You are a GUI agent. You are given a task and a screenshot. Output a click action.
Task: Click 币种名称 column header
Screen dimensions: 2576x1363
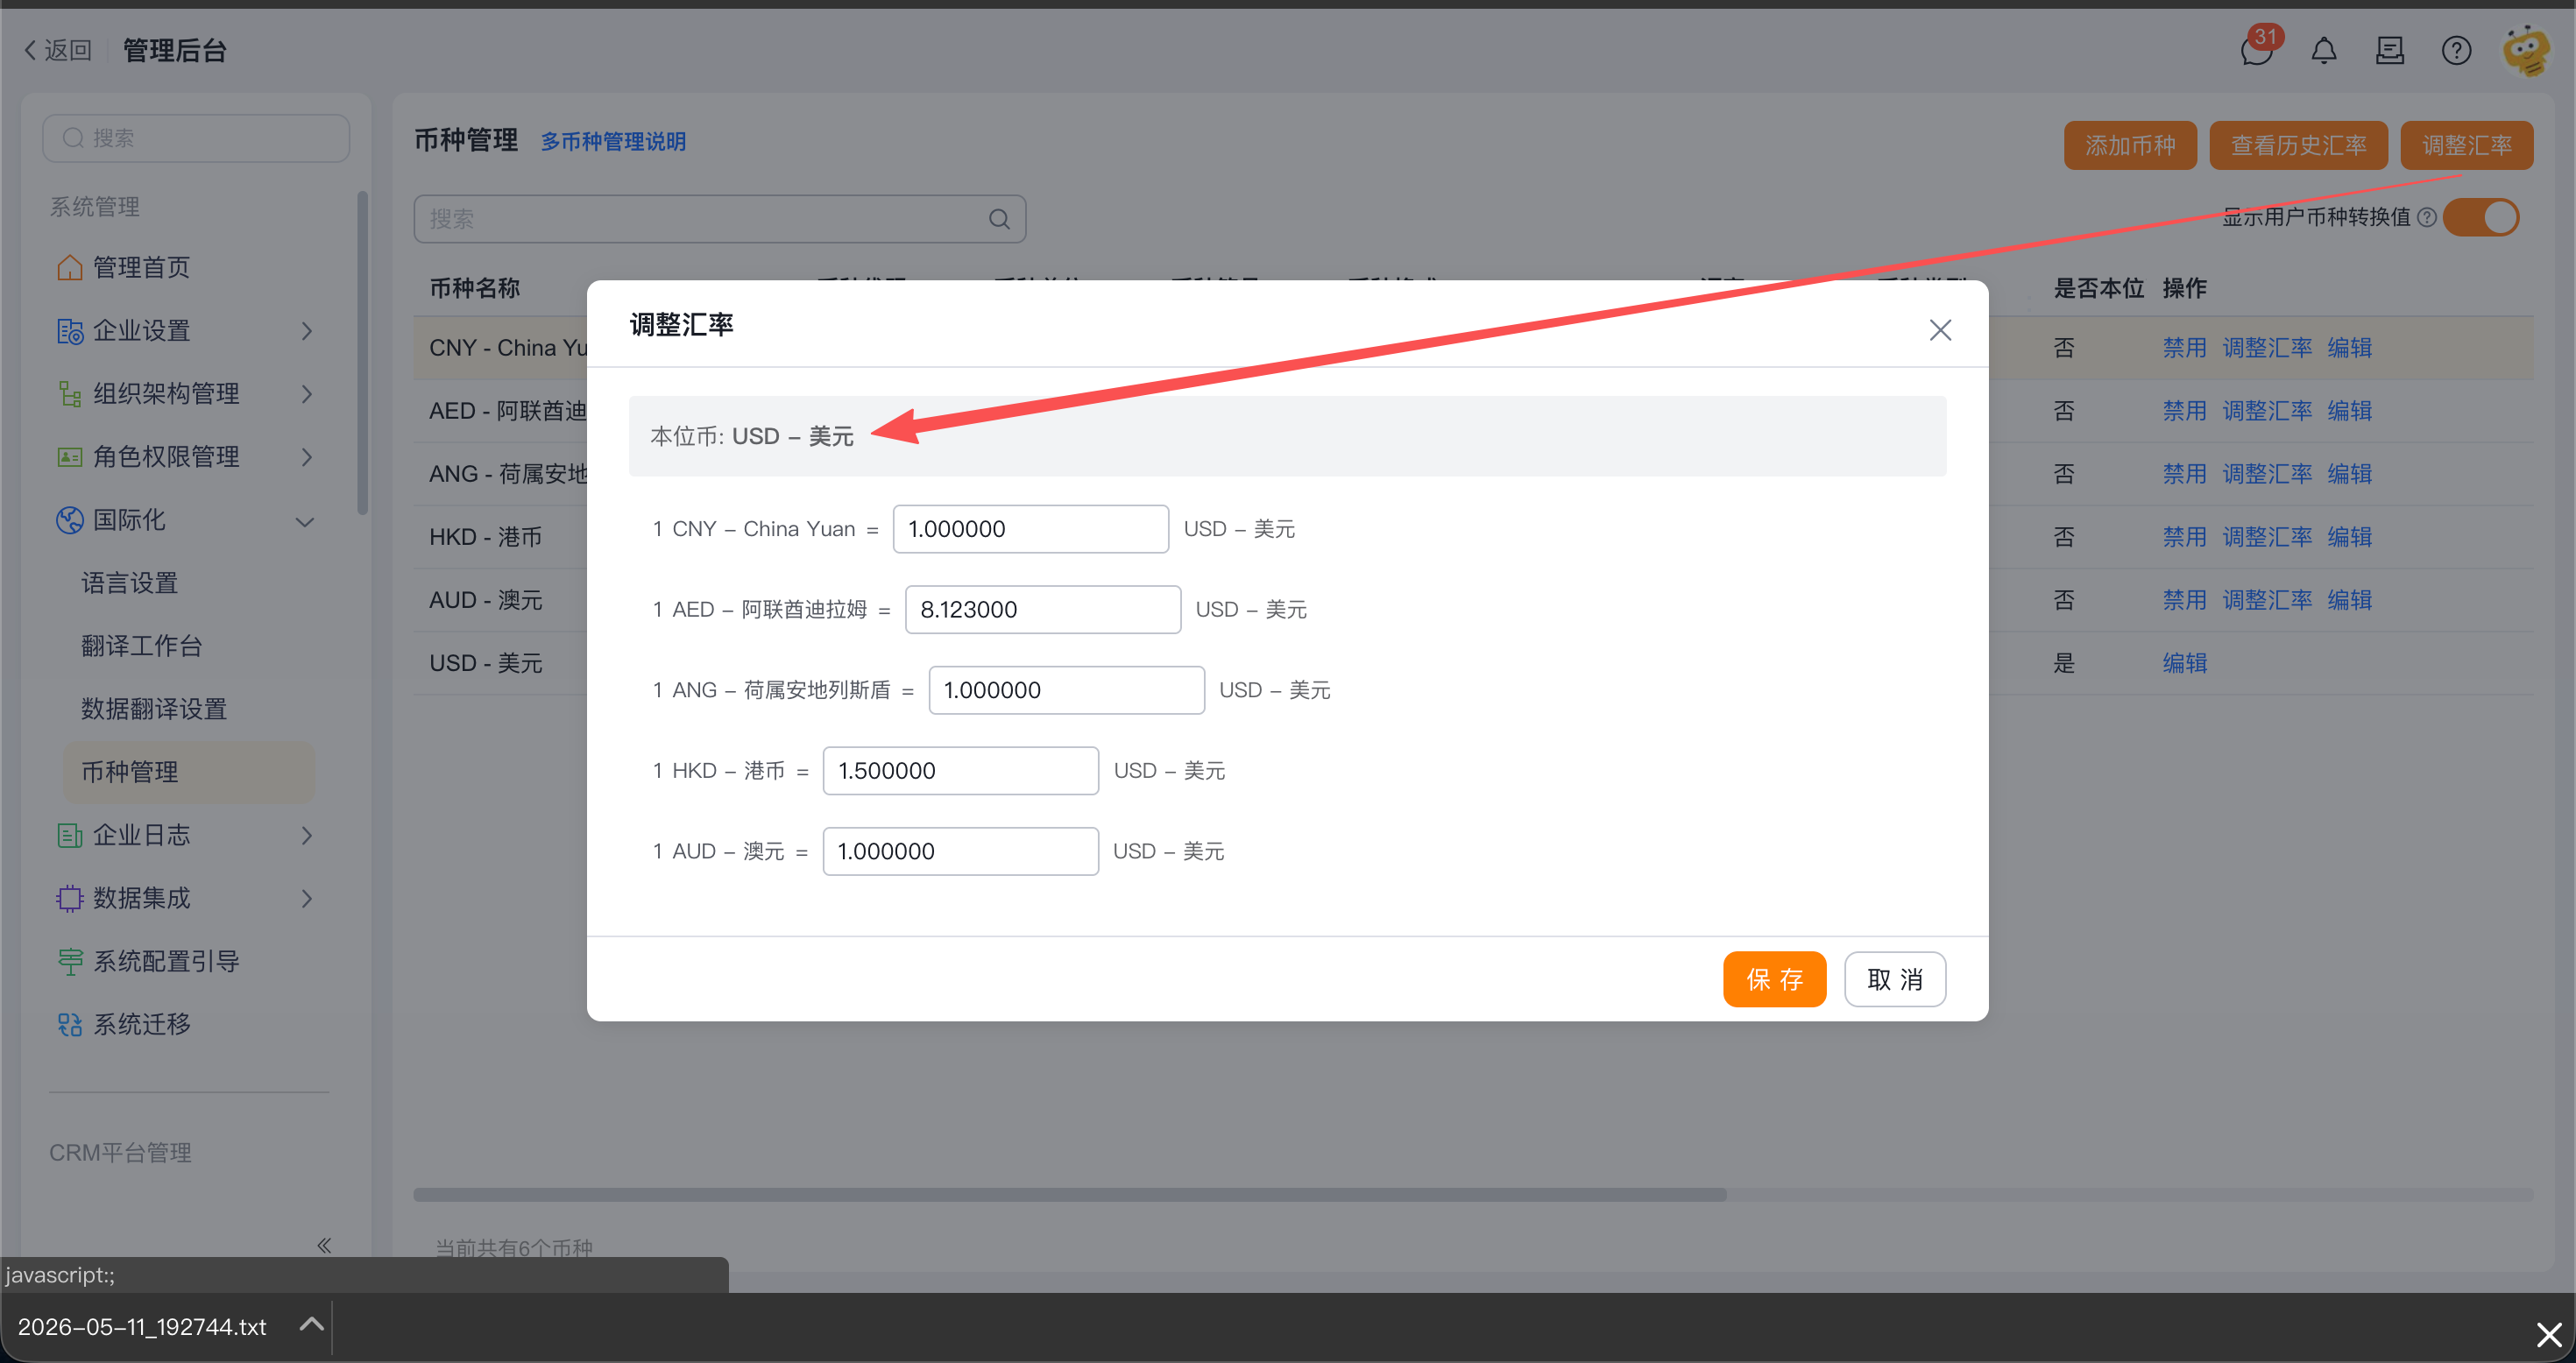(474, 288)
